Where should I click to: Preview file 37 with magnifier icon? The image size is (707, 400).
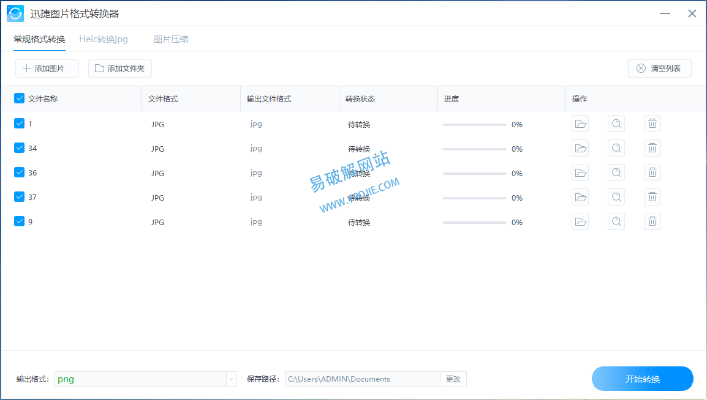[616, 197]
